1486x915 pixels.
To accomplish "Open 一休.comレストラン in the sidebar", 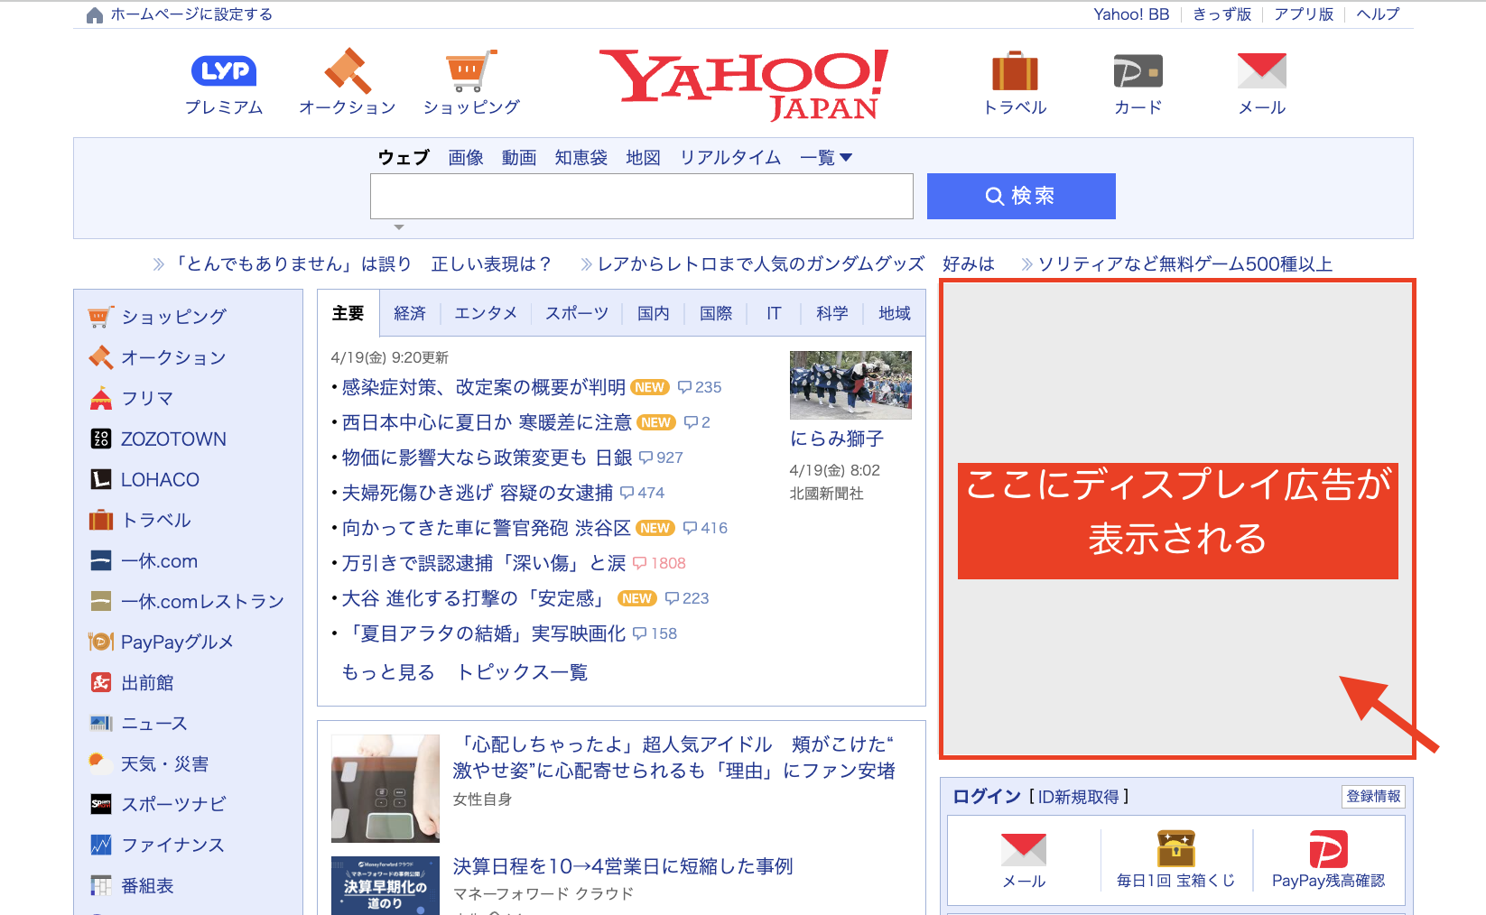I will tap(202, 601).
